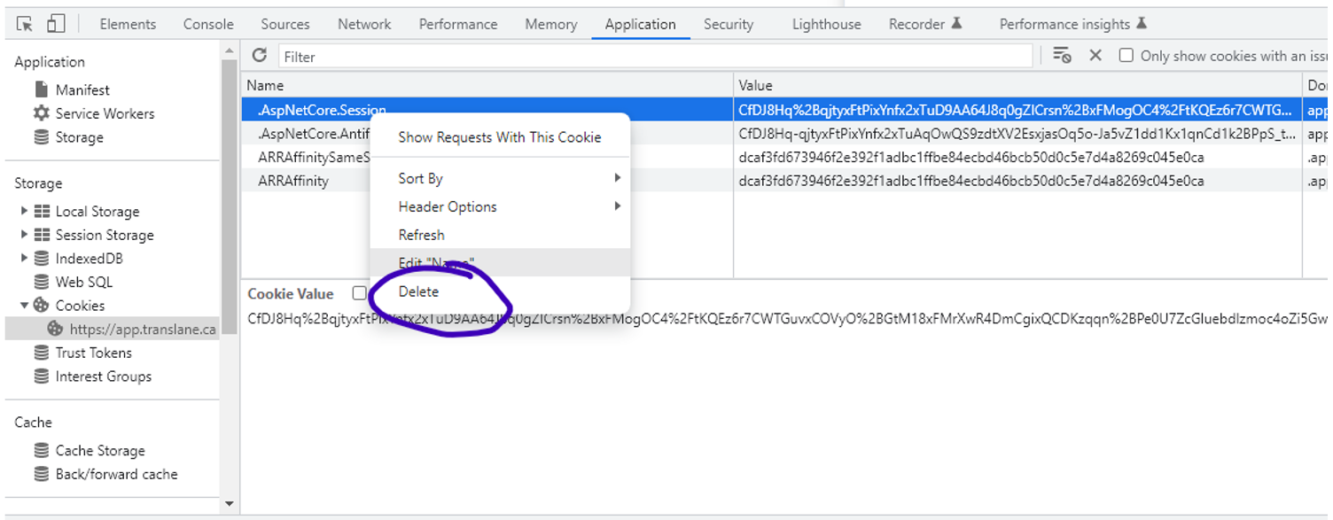Click the refresh cookies icon
The image size is (1333, 520).
pyautogui.click(x=260, y=56)
